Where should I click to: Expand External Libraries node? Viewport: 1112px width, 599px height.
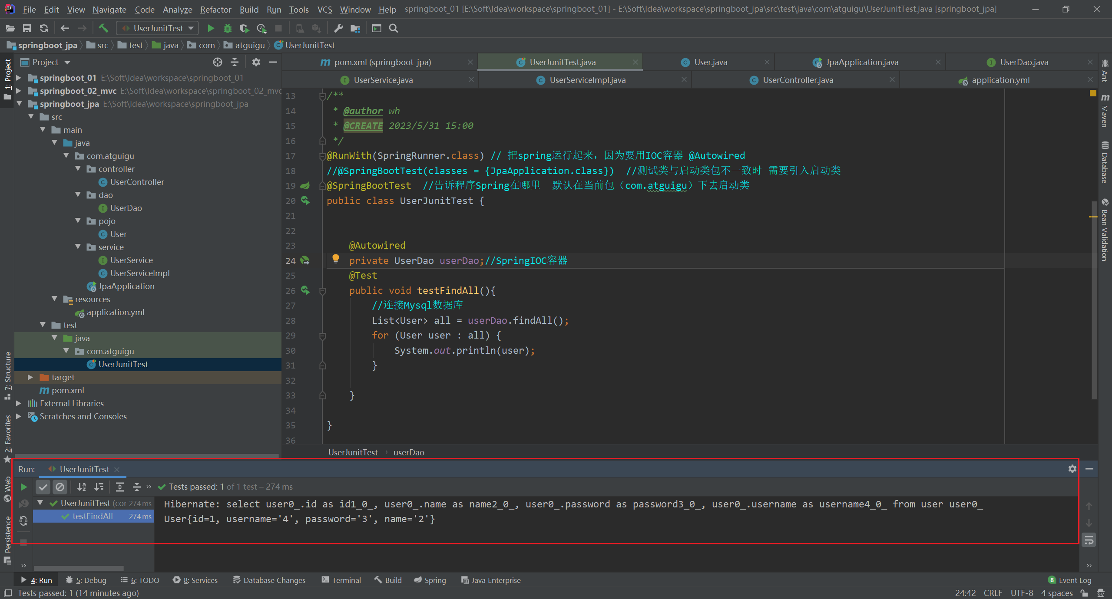[x=19, y=403]
